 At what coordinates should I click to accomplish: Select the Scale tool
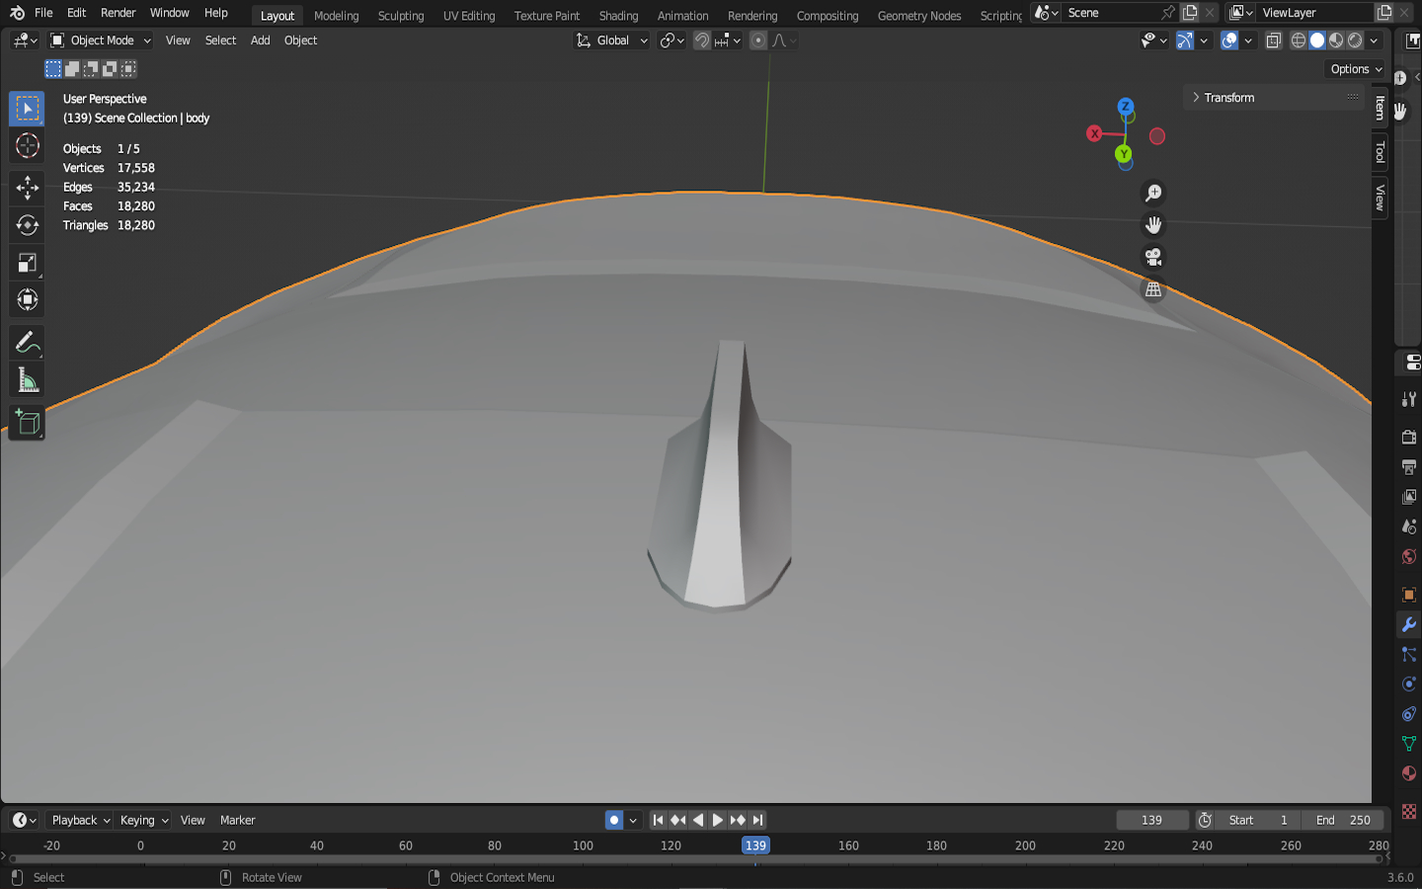tap(27, 262)
